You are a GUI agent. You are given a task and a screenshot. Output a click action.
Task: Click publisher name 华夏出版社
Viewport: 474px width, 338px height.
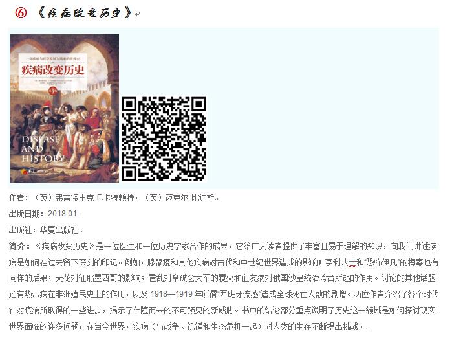(59, 230)
